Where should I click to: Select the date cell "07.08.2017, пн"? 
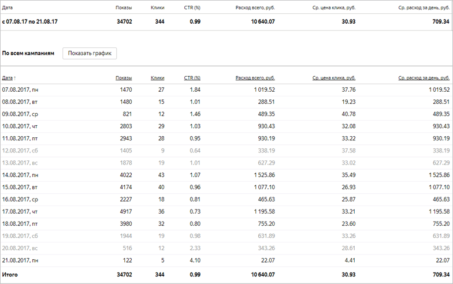coord(20,89)
